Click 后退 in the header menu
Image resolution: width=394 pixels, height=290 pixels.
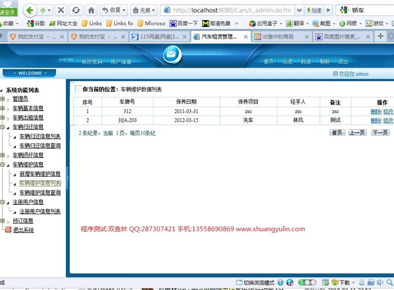pos(287,61)
